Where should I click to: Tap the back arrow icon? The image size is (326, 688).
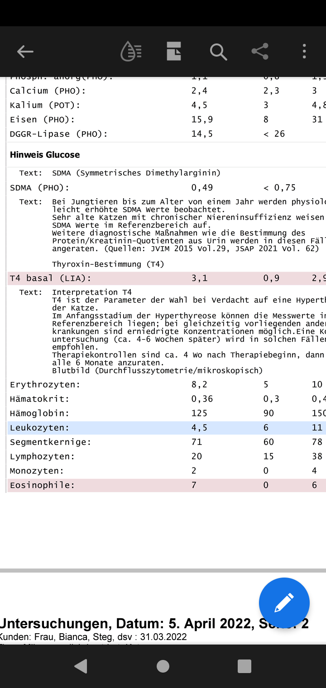25,52
